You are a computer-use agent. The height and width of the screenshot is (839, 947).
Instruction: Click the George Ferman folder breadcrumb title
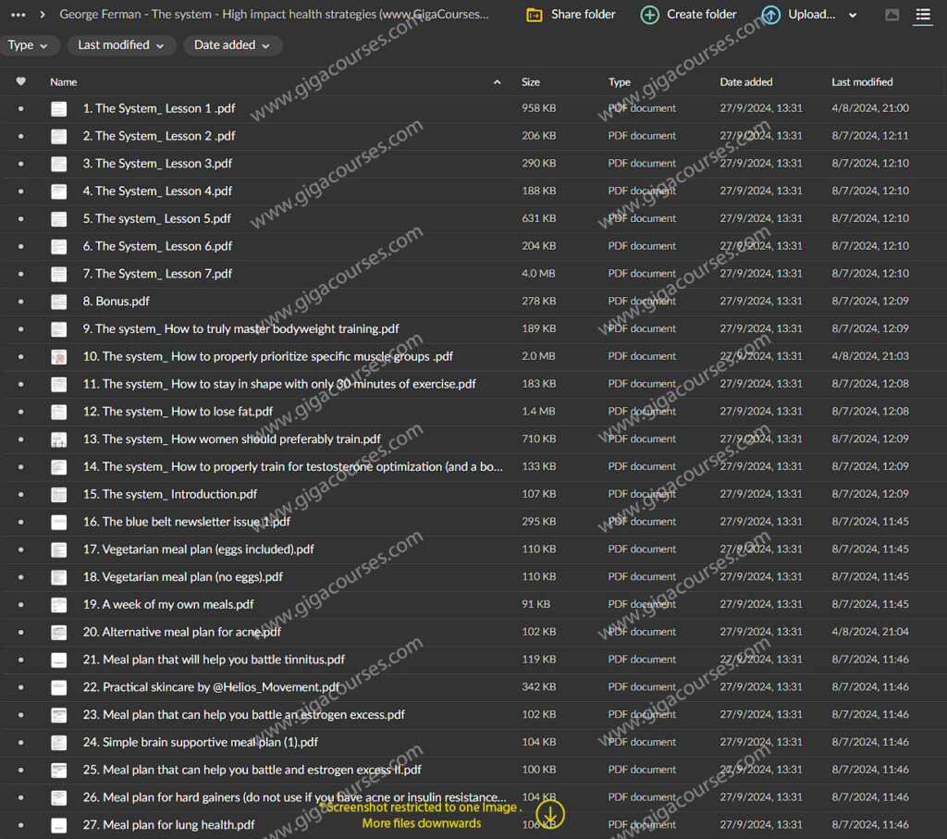274,15
